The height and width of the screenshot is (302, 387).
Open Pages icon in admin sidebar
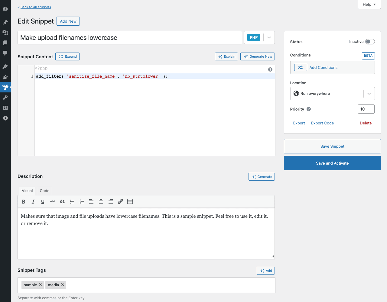tap(5, 43)
